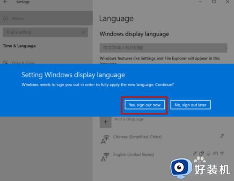Viewport: 234px width, 181px height.
Task: Focus the Find a setting search box
Action: click(x=45, y=32)
